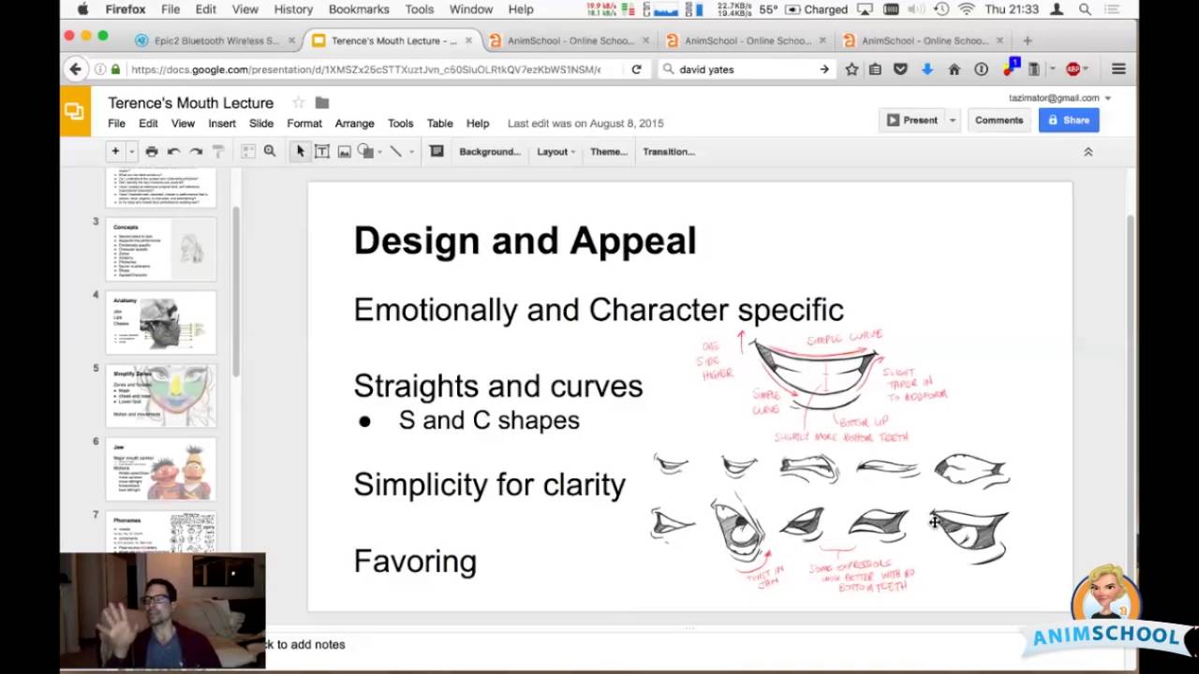This screenshot has height=674, width=1199.
Task: Click the new slide plus button
Action: (115, 151)
